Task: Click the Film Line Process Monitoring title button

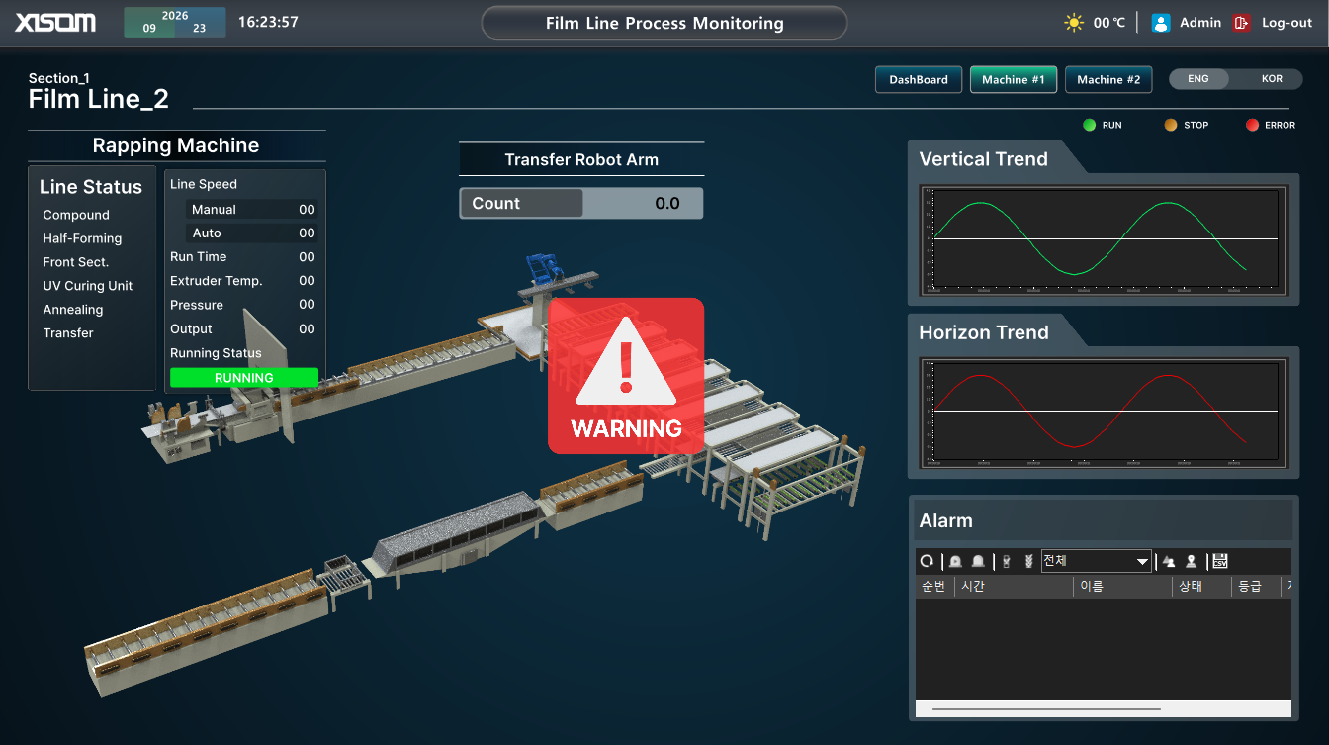Action: [x=664, y=23]
